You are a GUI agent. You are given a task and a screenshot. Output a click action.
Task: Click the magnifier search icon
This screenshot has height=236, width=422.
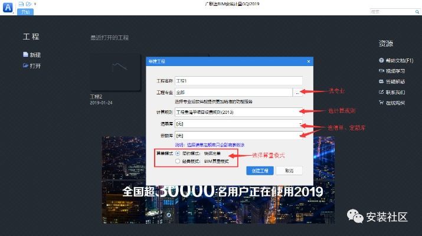coord(417,12)
